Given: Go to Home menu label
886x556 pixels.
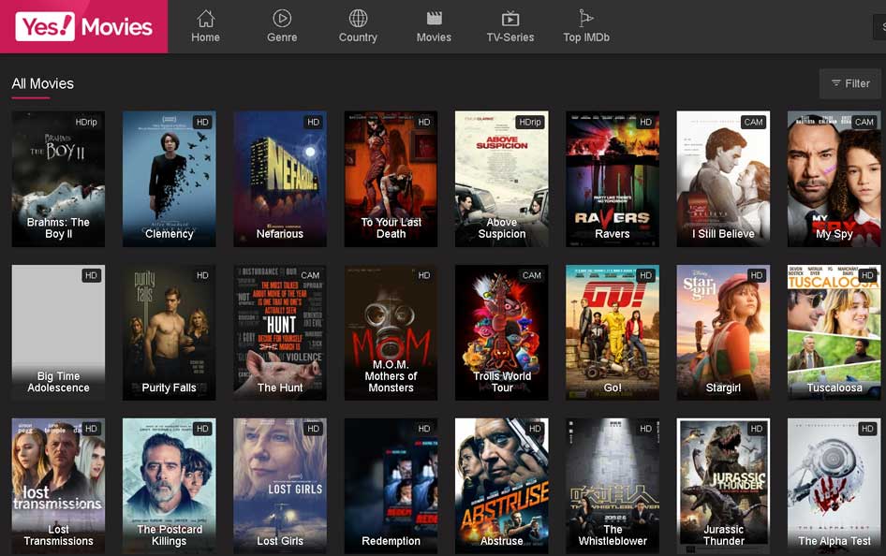Looking at the screenshot, I should click(206, 37).
